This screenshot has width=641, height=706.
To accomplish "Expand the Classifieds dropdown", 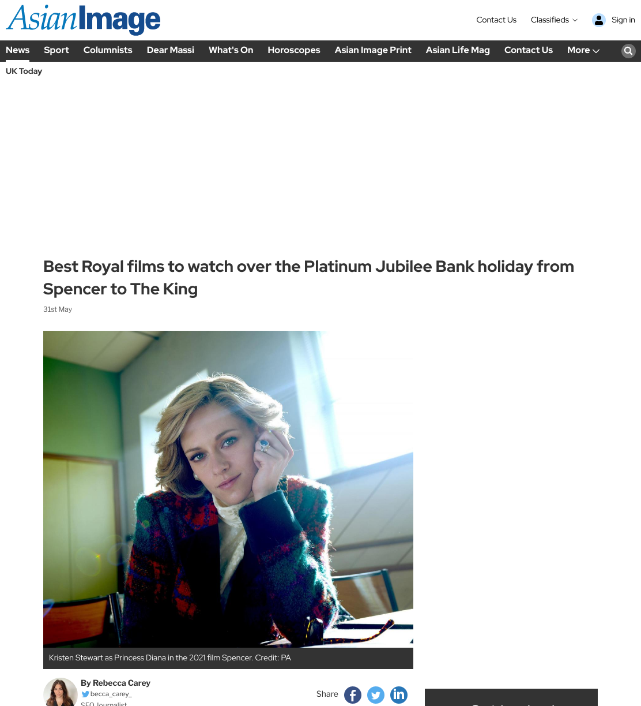I will point(554,20).
